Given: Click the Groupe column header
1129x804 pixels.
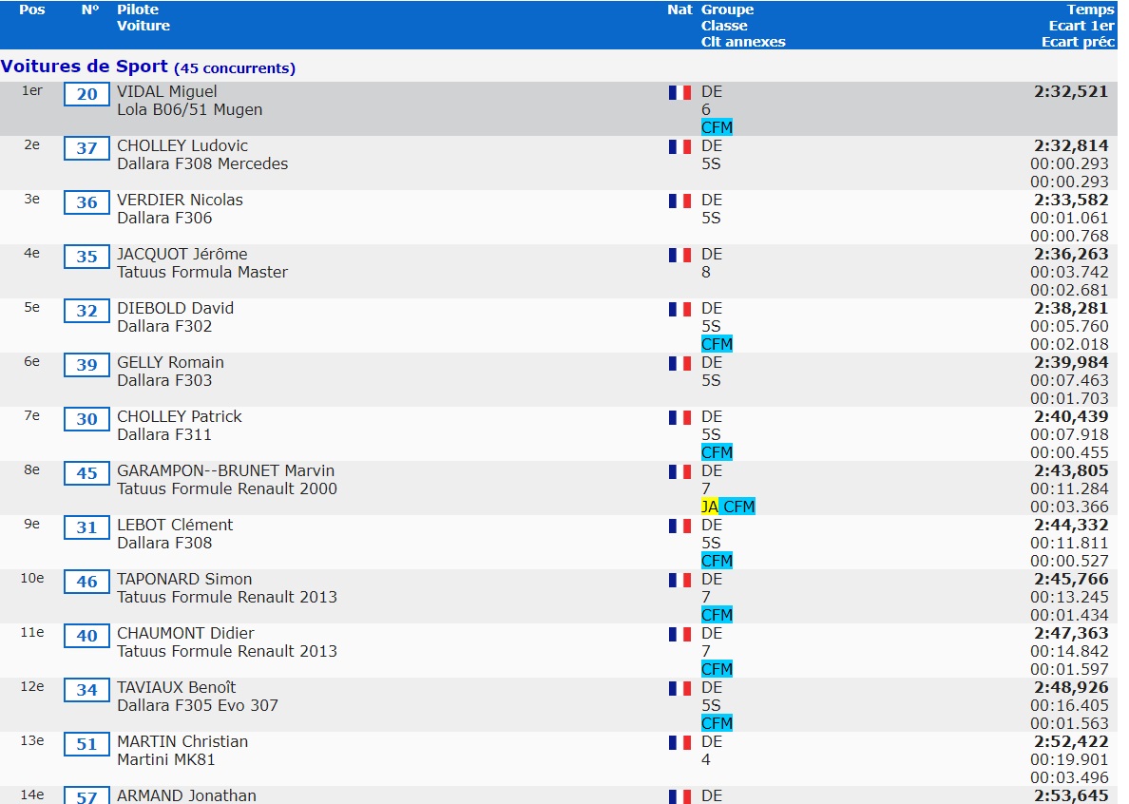Looking at the screenshot, I should [727, 10].
